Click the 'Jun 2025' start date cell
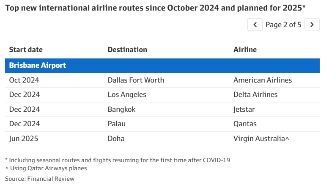 pyautogui.click(x=24, y=138)
